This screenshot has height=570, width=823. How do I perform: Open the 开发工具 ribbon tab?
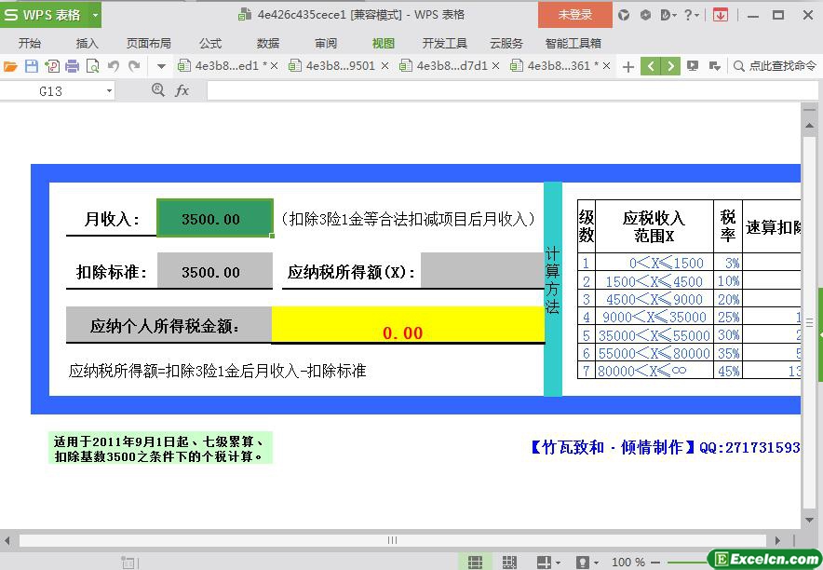(x=444, y=43)
